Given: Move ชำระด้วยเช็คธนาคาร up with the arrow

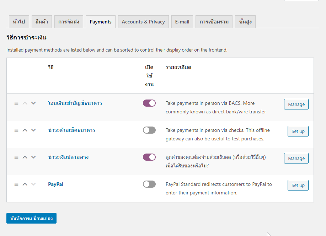Looking at the screenshot, I should 25,130.
